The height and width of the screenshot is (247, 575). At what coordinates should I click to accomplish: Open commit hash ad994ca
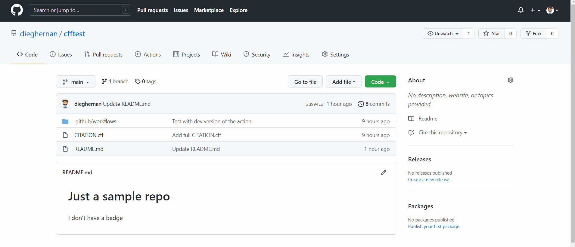pyautogui.click(x=315, y=104)
